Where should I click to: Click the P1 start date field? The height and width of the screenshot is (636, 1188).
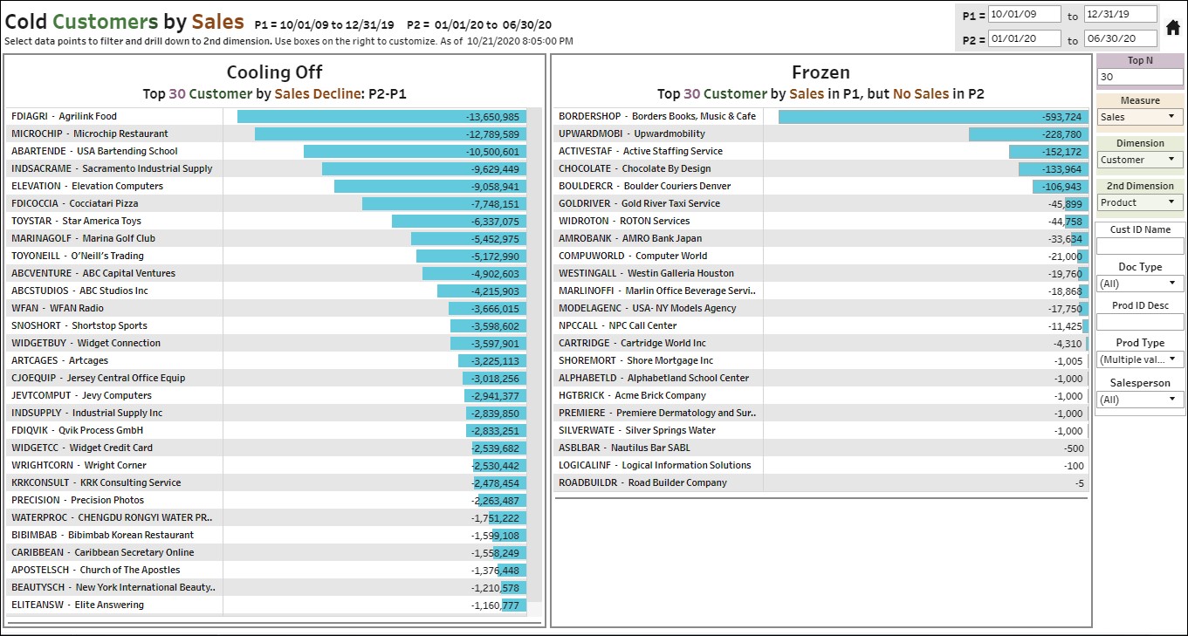1025,15
